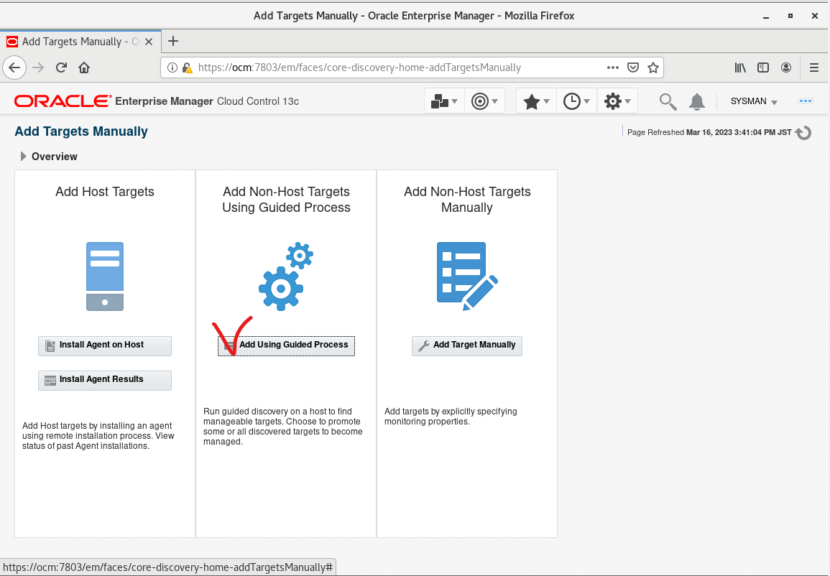The width and height of the screenshot is (830, 576).
Task: Click 'Add Host targets by installing' description
Action: click(x=98, y=436)
